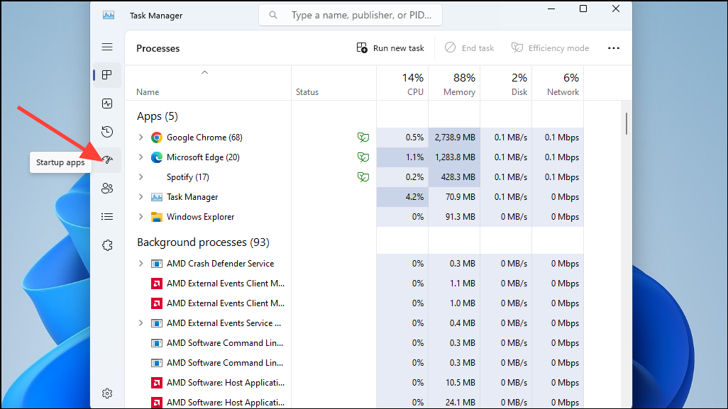Open the more options ellipsis menu
This screenshot has height=409, width=728.
[x=613, y=48]
